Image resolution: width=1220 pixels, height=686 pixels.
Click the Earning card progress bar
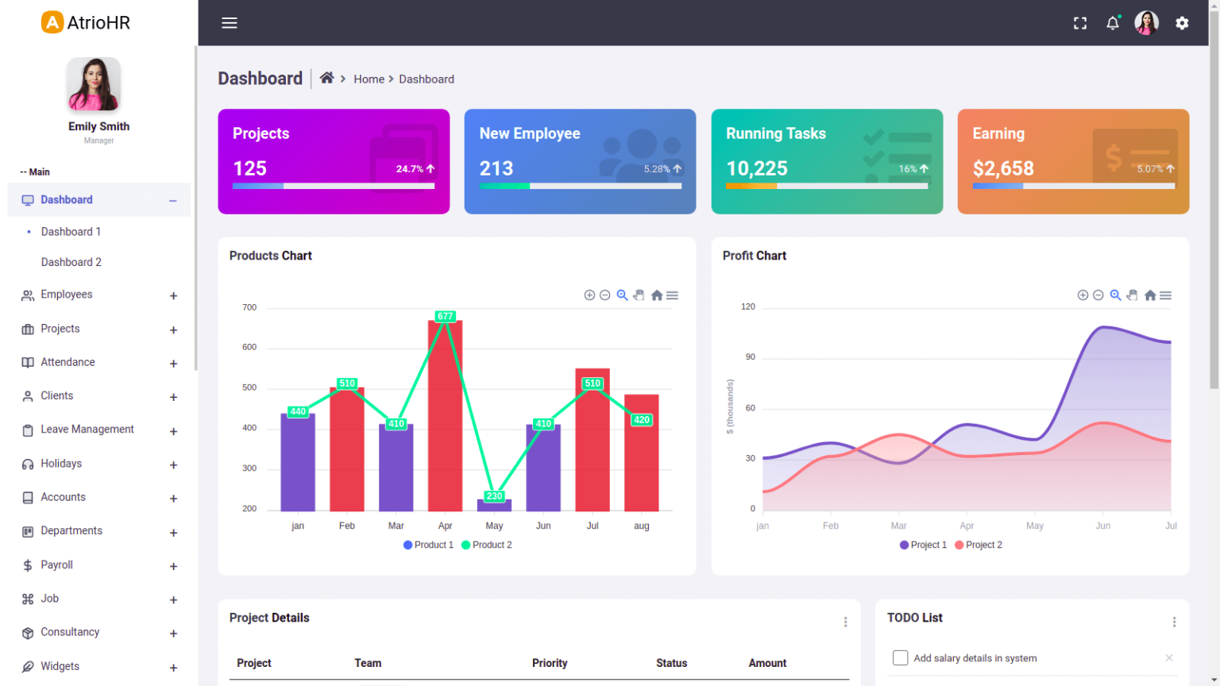(x=1073, y=186)
